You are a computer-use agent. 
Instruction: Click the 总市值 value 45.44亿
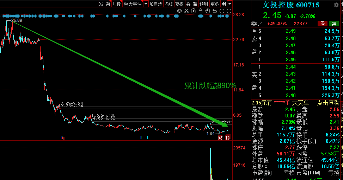(x=286, y=160)
